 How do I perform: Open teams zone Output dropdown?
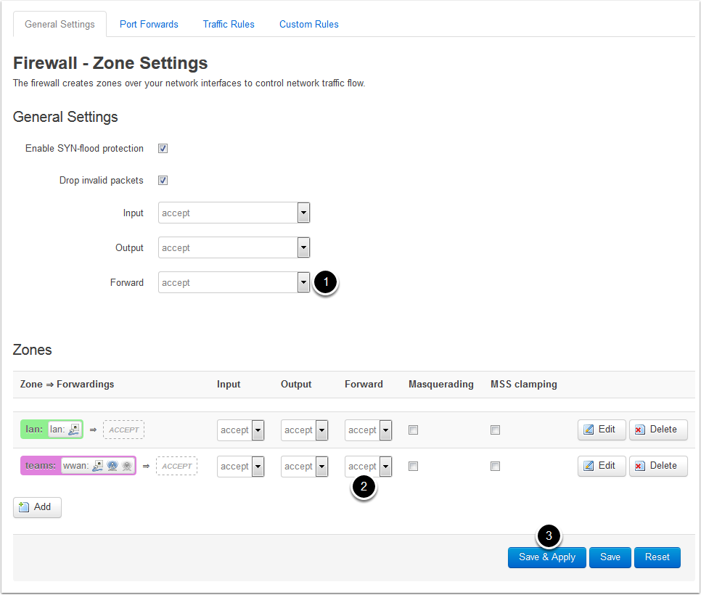click(x=305, y=467)
